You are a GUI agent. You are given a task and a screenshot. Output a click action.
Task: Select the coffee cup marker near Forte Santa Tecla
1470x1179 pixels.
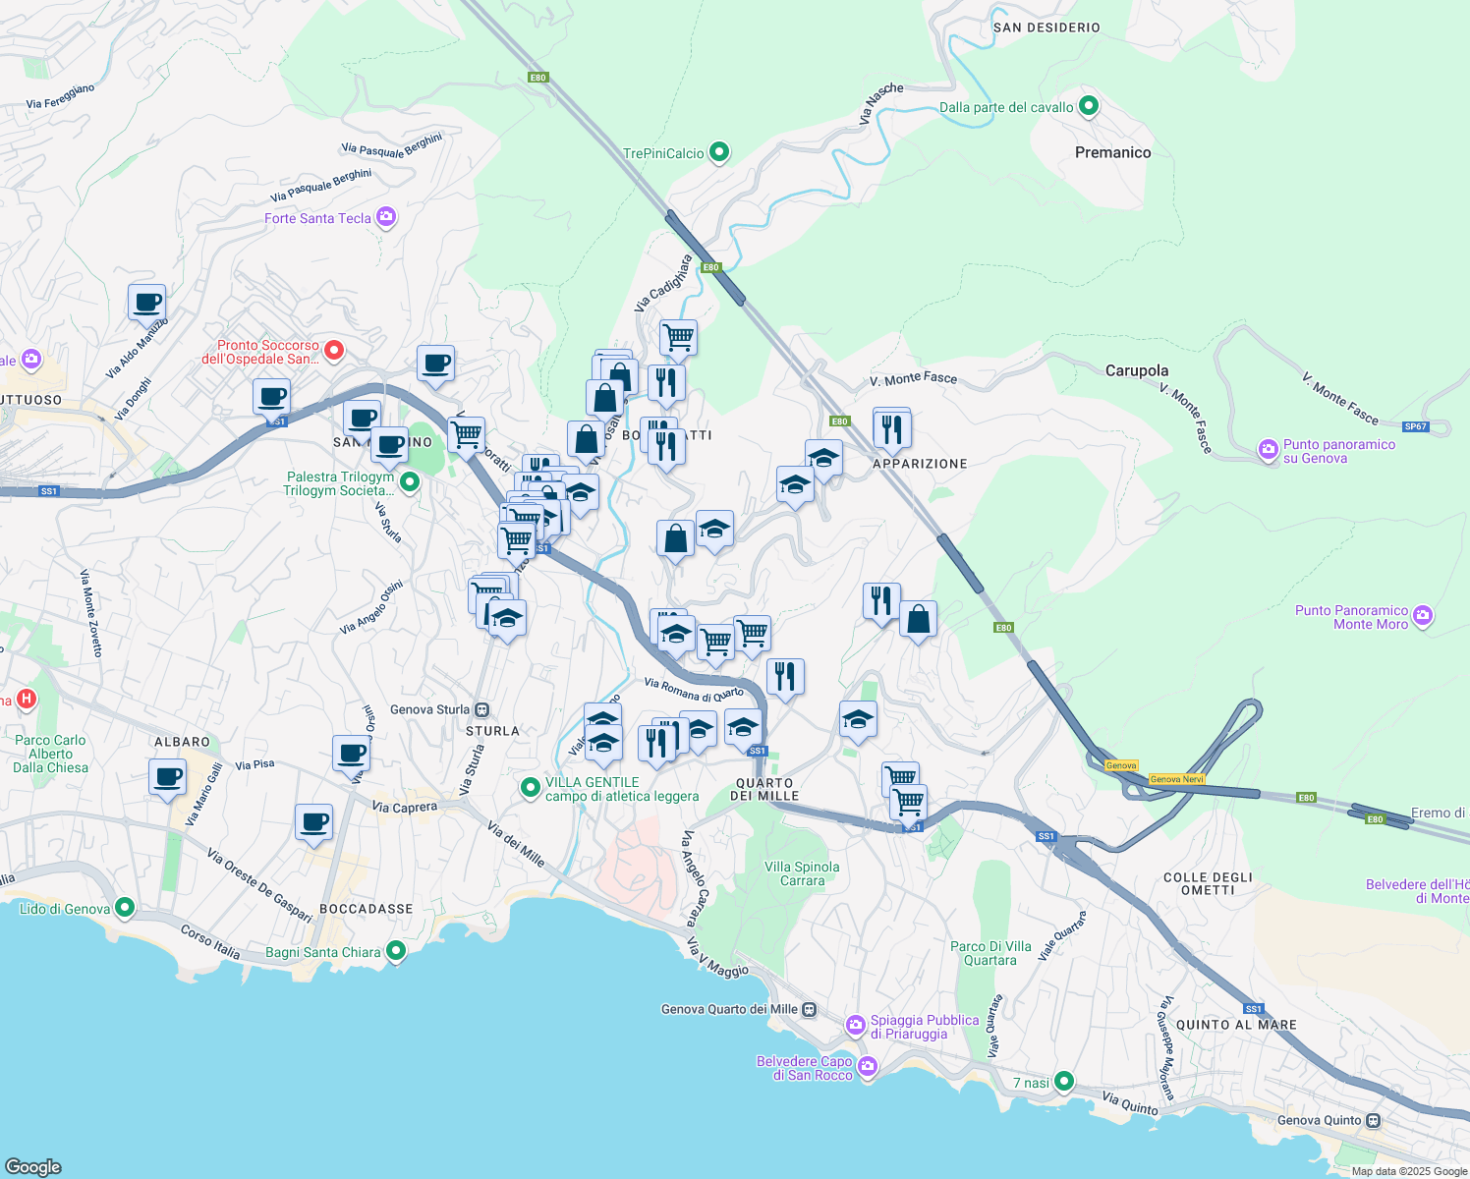pyautogui.click(x=435, y=363)
